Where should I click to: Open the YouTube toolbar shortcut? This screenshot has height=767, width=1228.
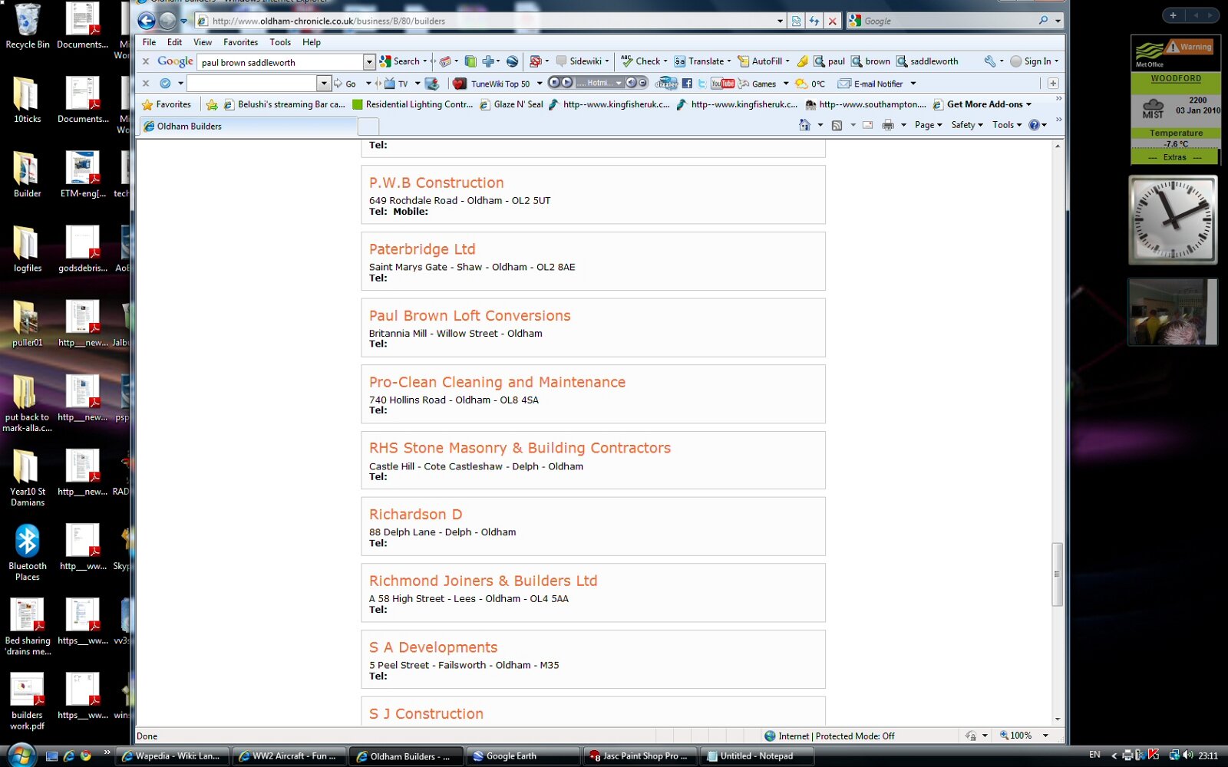pyautogui.click(x=722, y=84)
